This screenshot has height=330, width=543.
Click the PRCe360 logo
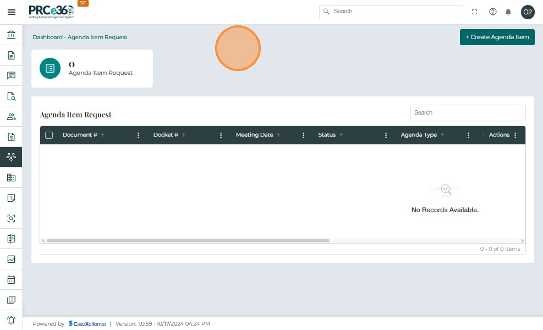pos(51,12)
